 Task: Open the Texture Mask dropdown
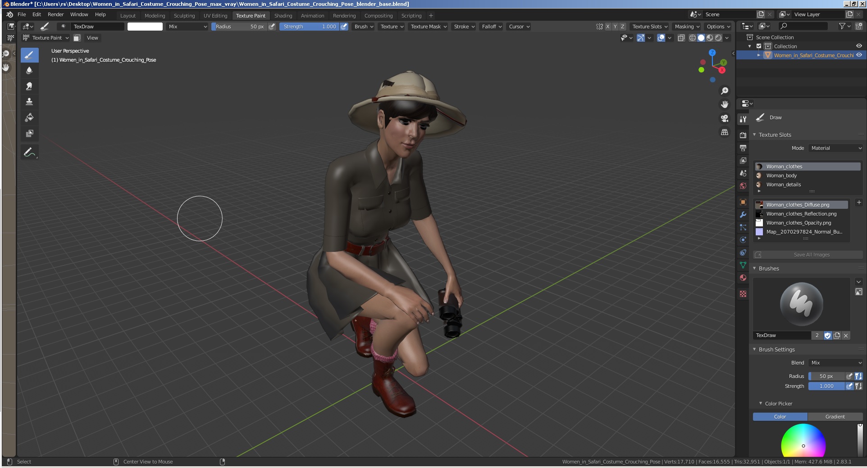pos(429,27)
